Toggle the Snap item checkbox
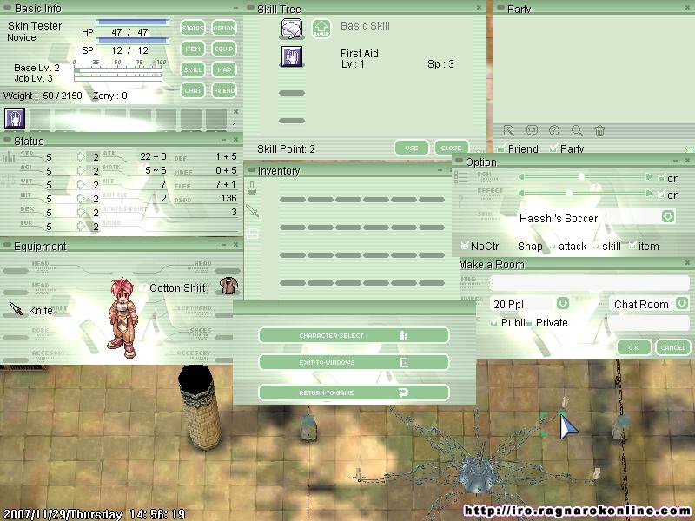The width and height of the screenshot is (695, 521). [632, 246]
